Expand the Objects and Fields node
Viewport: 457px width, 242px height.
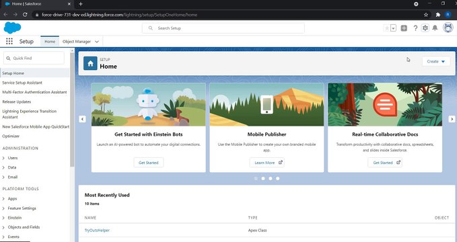3,227
